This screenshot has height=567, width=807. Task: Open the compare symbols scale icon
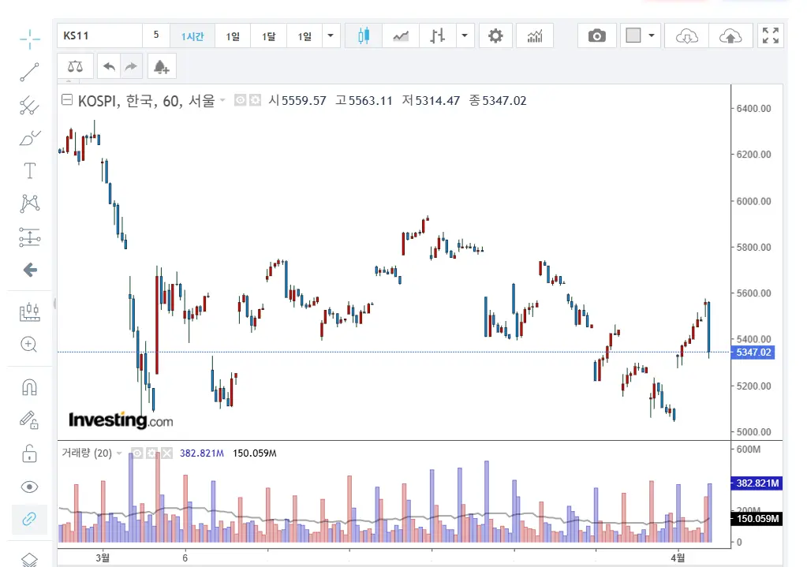click(75, 67)
